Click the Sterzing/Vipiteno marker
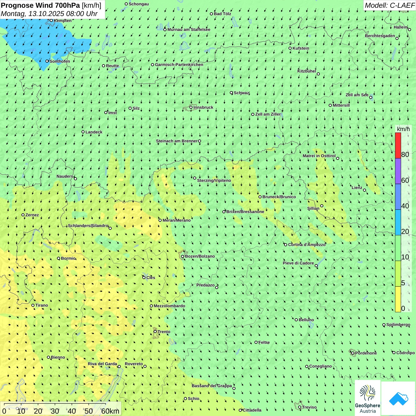 195,178
